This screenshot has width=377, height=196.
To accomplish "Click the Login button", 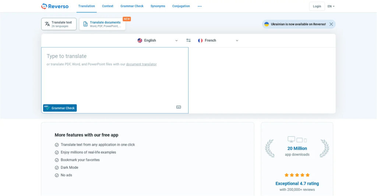I will point(317,6).
